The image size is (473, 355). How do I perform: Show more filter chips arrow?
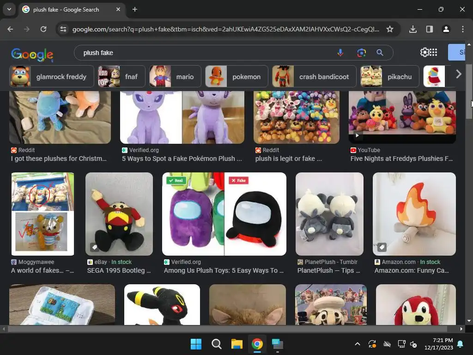coord(459,74)
